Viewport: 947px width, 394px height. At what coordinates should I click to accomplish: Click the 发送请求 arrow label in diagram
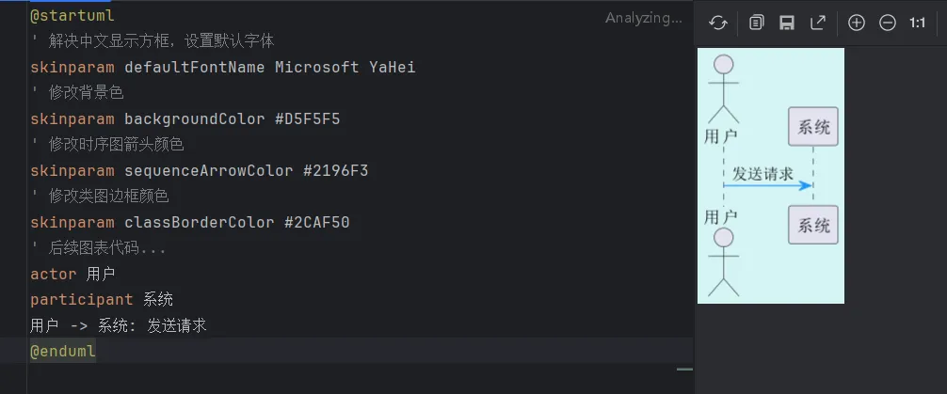pyautogui.click(x=762, y=173)
